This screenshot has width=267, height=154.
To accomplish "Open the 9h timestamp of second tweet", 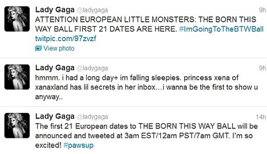I will click(262, 68).
